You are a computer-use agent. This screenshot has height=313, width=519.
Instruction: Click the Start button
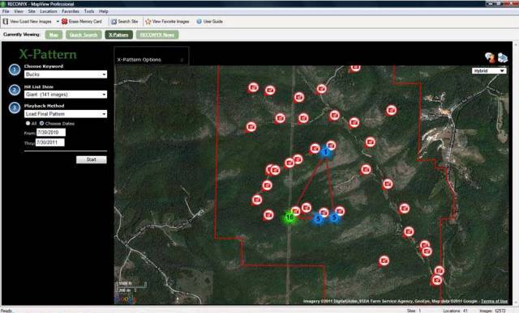coord(92,159)
